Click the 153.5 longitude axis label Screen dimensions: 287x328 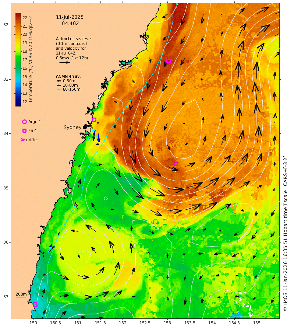[x=189, y=323]
